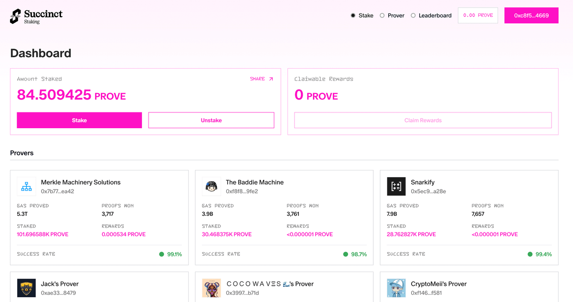Click The Baddie Machine avatar
Screen dimensions: 573x302
(212, 186)
